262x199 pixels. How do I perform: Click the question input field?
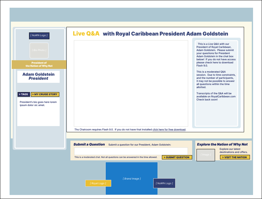tap(131, 151)
